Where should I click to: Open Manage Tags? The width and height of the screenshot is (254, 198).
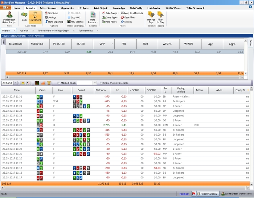coord(151,17)
